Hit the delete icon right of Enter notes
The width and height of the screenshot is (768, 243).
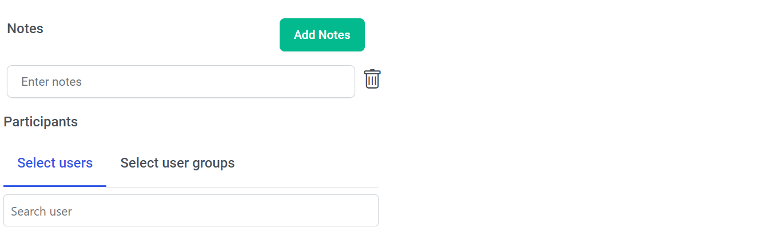(x=372, y=79)
